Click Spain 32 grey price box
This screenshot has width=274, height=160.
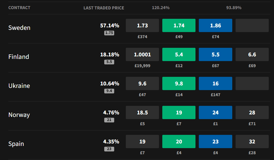252,142
